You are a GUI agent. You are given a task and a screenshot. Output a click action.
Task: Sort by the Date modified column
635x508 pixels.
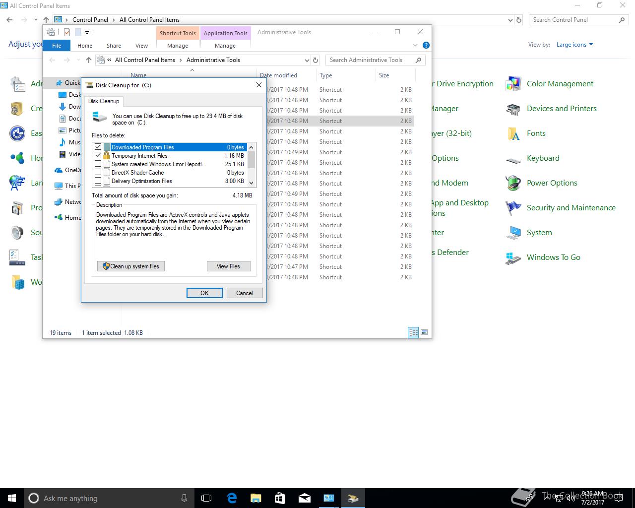pos(286,75)
